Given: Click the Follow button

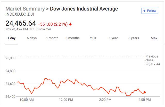Looking at the screenshot, I should tap(150, 11).
